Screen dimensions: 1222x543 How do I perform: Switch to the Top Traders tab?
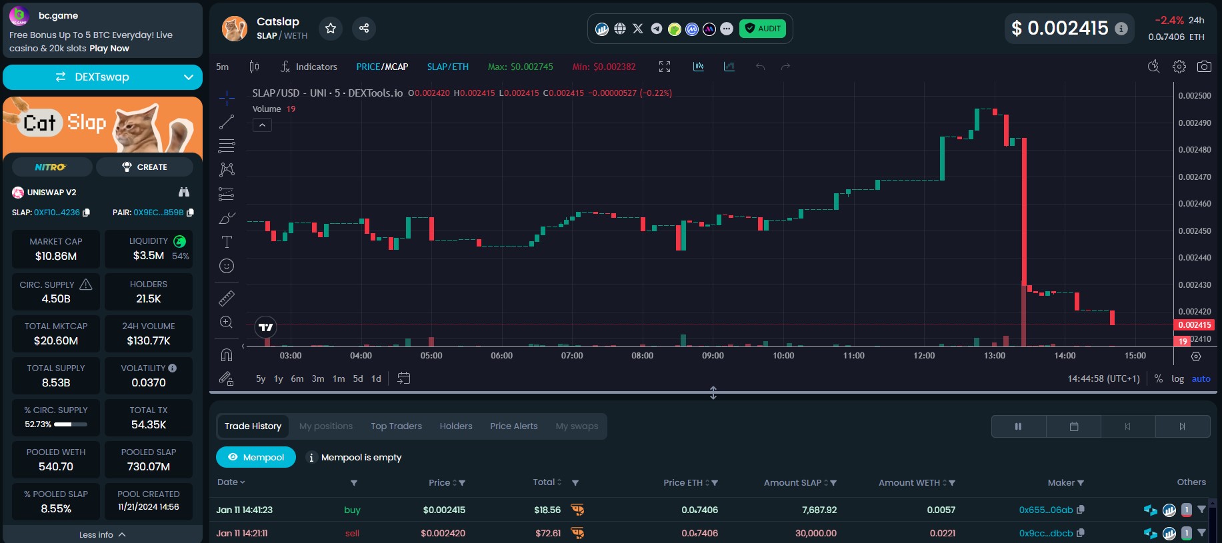pos(396,426)
